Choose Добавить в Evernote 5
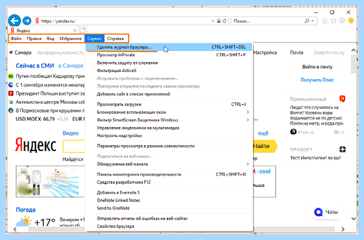This screenshot has height=240, width=364. (169, 193)
